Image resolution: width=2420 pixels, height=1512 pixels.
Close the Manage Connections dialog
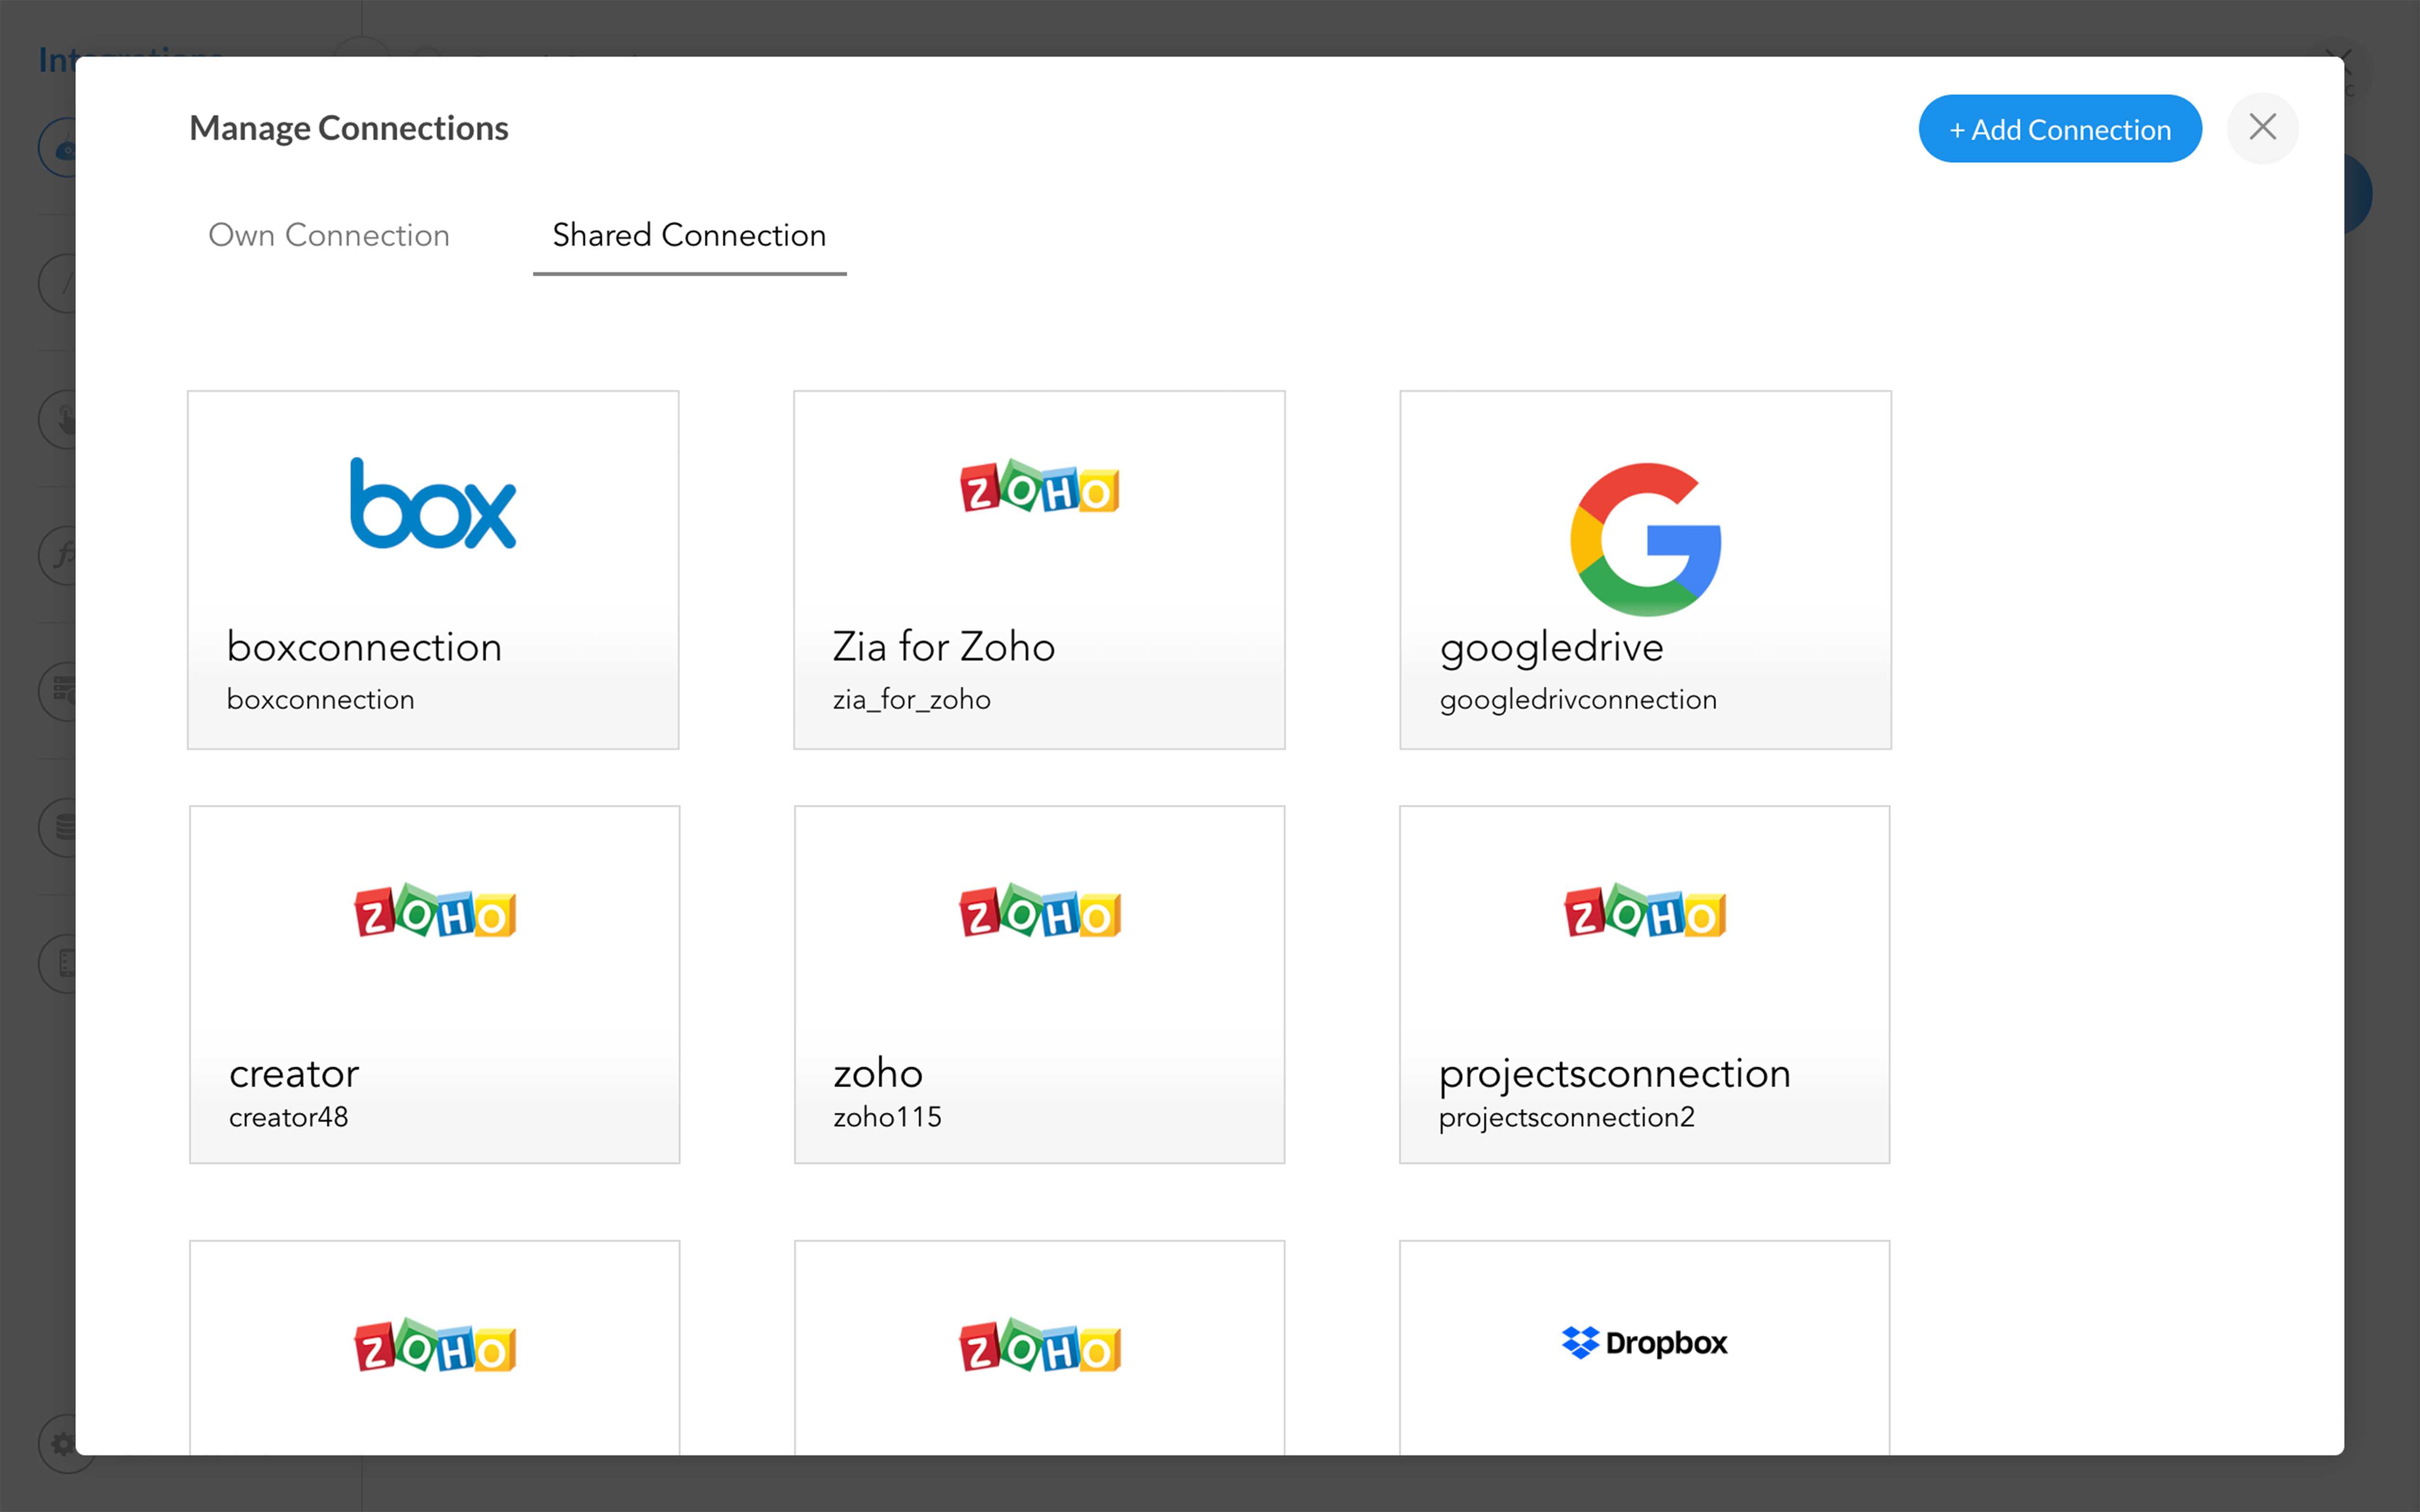(2262, 128)
